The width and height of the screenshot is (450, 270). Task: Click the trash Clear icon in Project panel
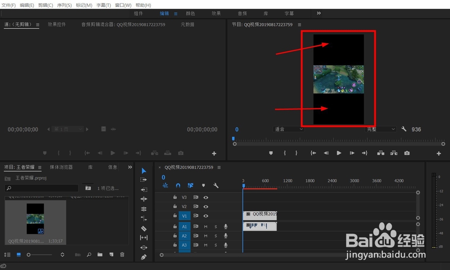pos(122,255)
